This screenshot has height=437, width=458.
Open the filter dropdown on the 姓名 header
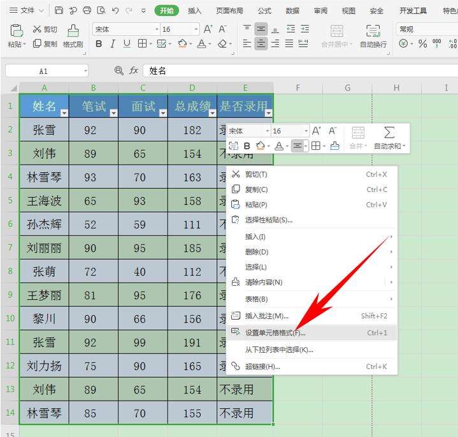point(64,113)
